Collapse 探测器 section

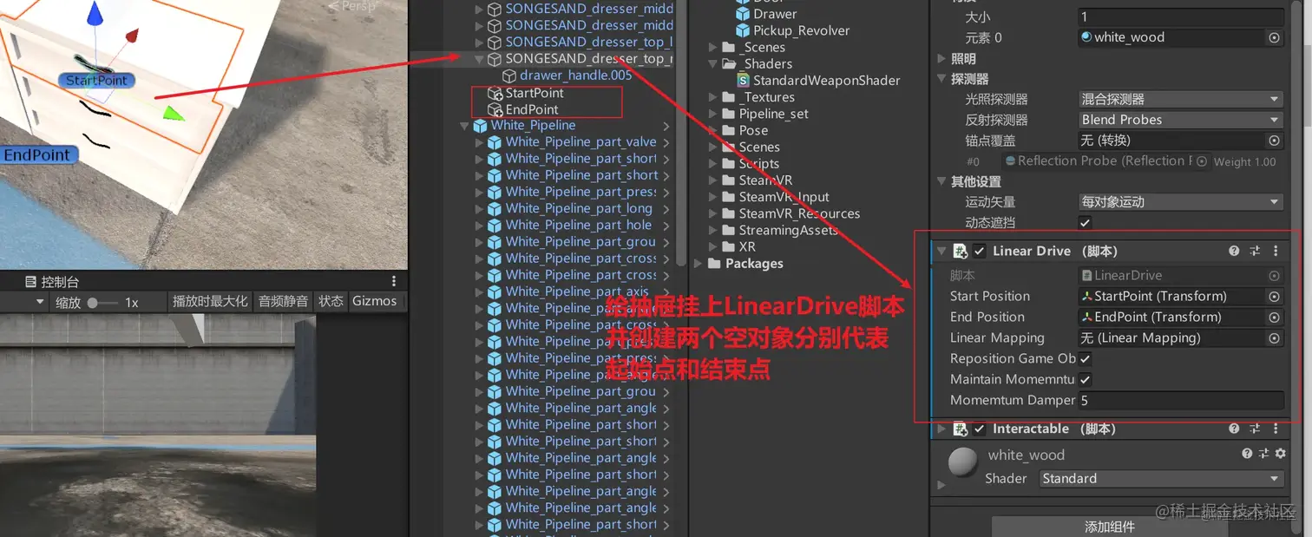click(x=942, y=79)
